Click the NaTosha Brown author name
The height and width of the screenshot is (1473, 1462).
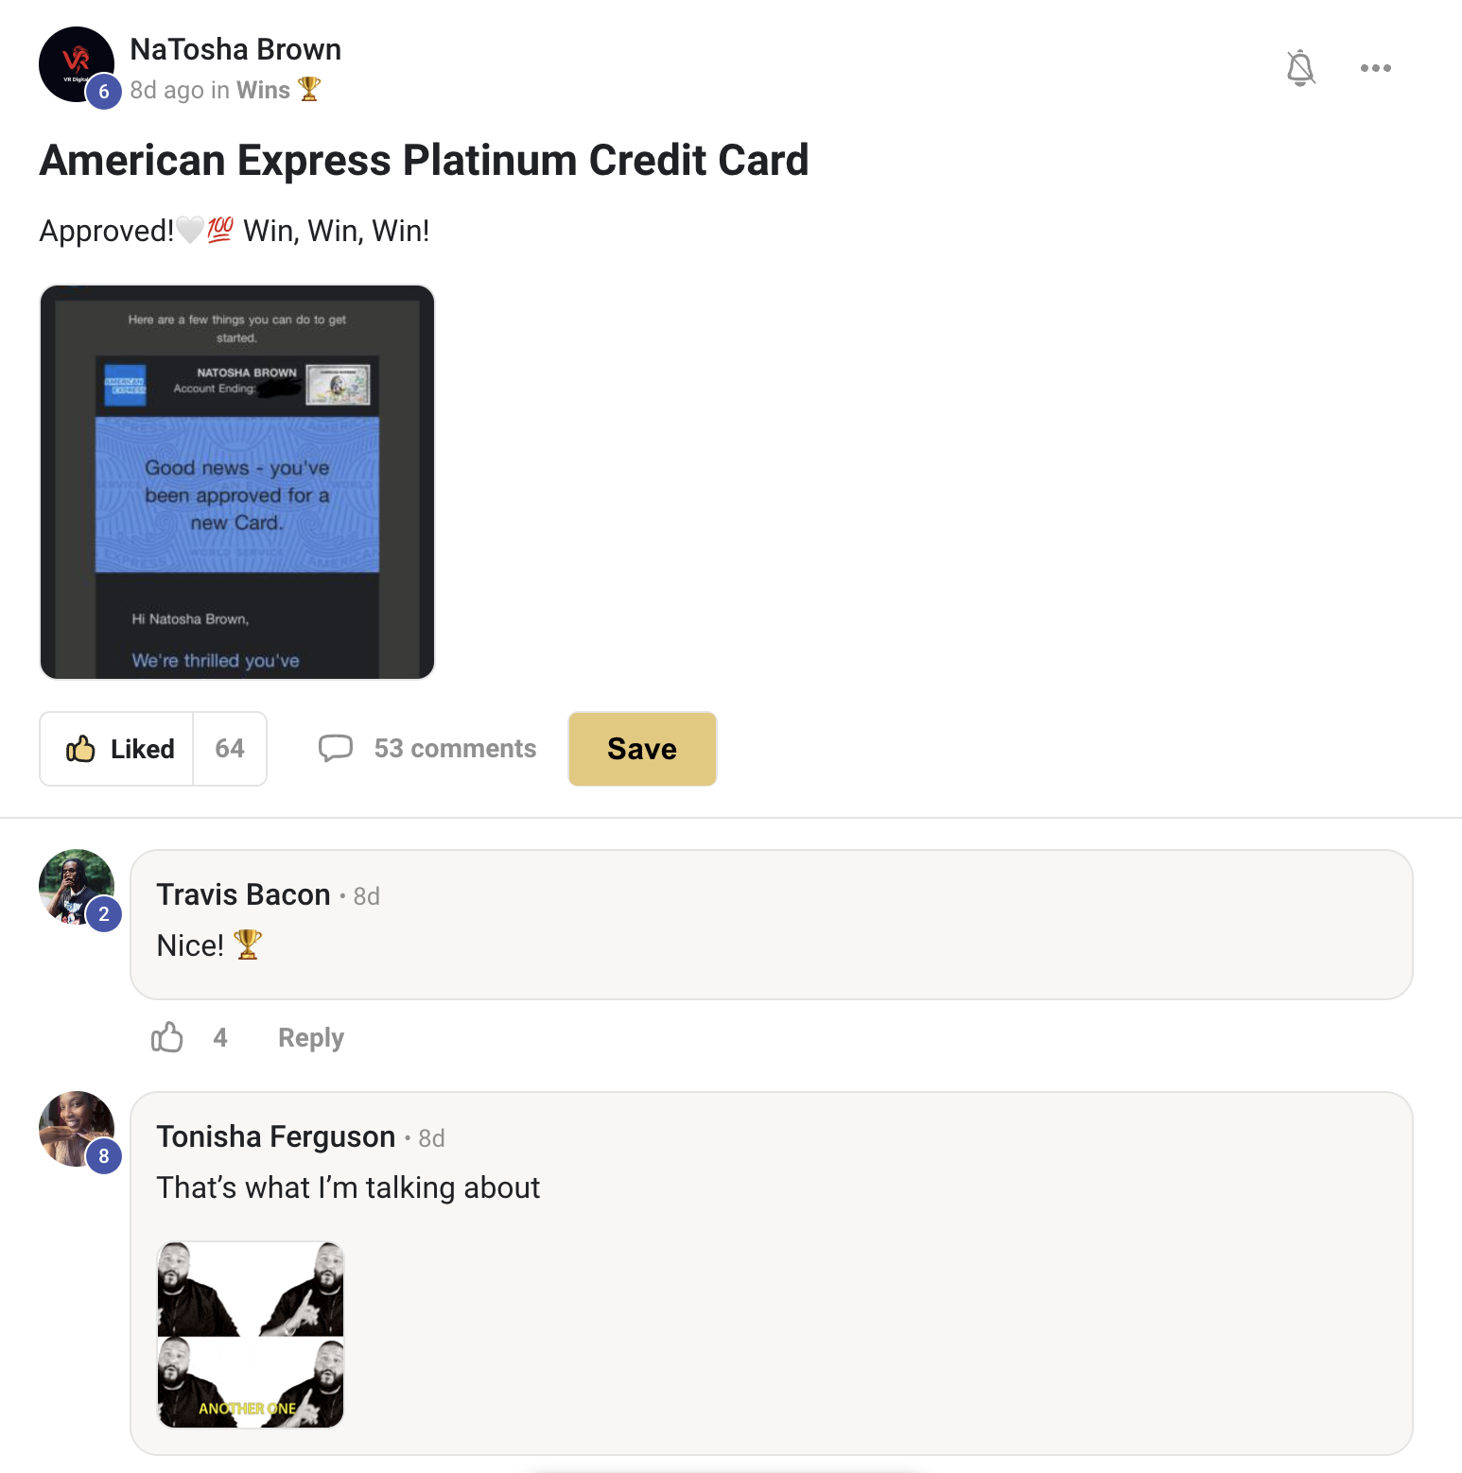[x=235, y=49]
